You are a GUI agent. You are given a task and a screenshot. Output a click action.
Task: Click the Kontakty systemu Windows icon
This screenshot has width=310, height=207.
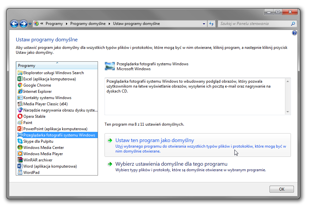[x=20, y=98]
